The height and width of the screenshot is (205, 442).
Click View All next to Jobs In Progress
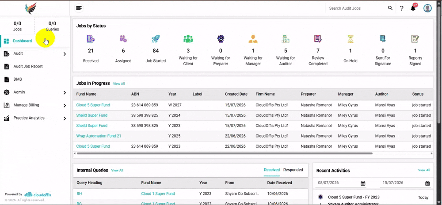click(118, 83)
